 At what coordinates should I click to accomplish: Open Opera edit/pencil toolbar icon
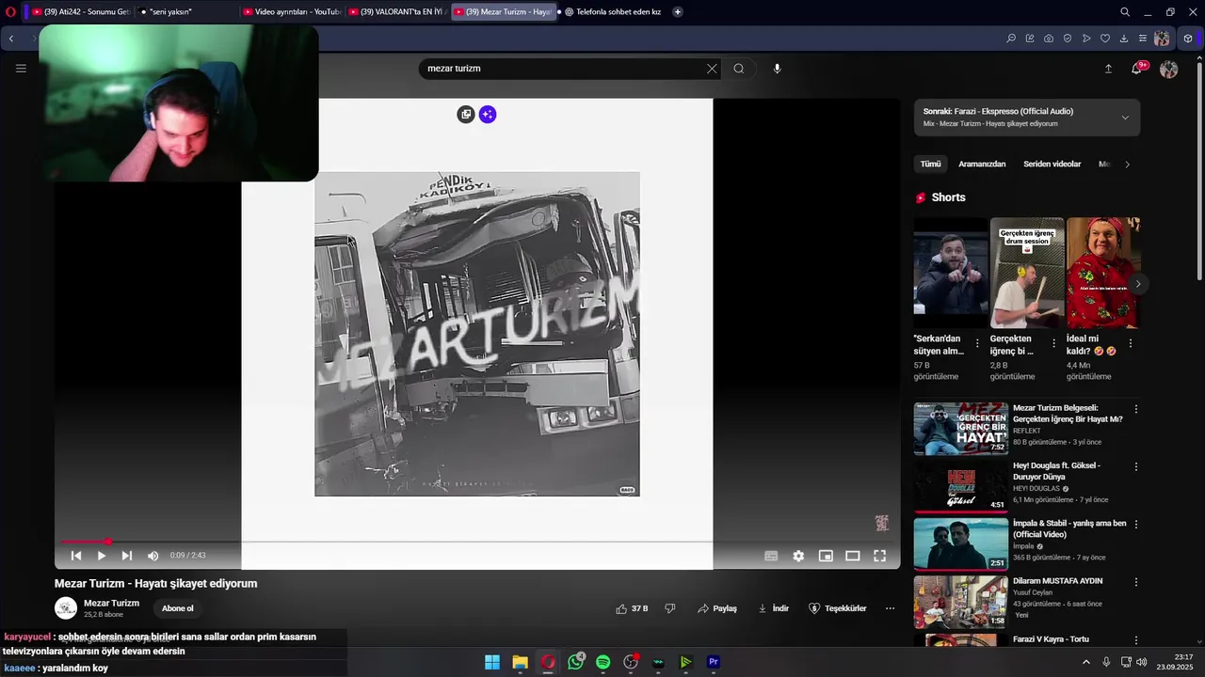click(x=1030, y=39)
